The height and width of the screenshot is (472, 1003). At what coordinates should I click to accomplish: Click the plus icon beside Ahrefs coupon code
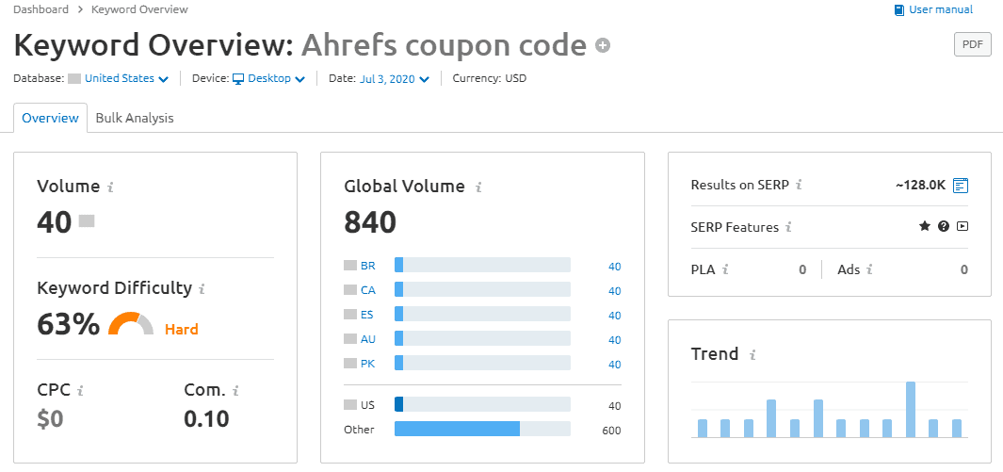tap(603, 45)
